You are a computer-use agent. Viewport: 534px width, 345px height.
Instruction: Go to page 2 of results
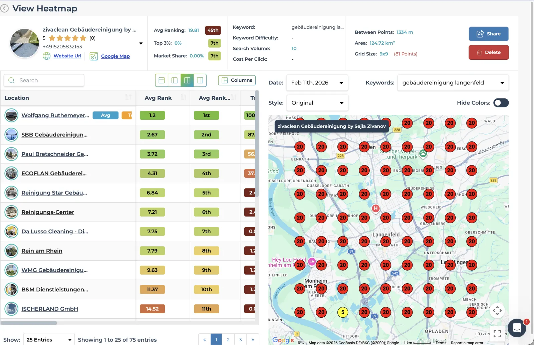tap(228, 340)
